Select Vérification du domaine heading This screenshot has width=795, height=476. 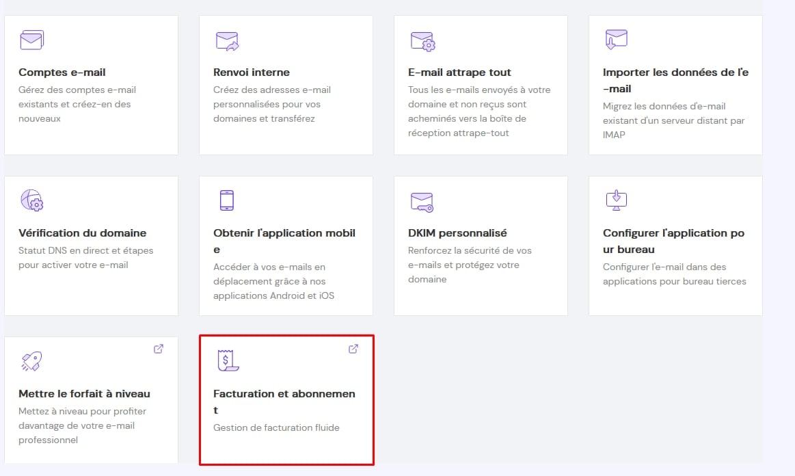pos(83,233)
